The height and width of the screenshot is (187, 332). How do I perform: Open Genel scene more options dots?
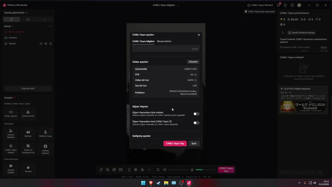point(51,26)
